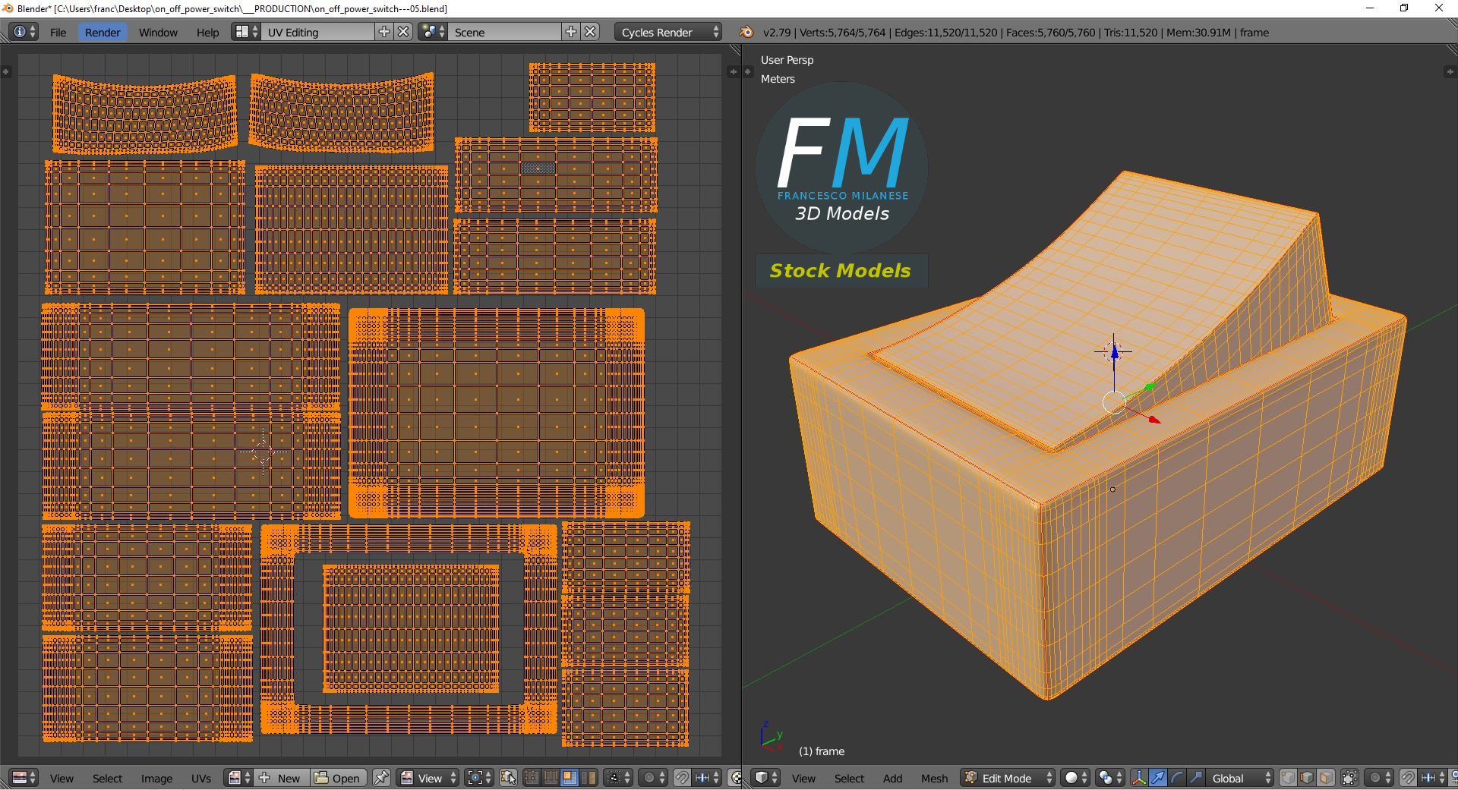Toggle snapping in the 3D View
Screen dimensions: 1458x790
(1408, 778)
